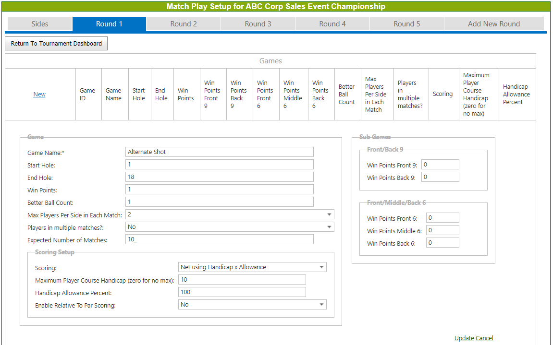Open Players in multiple matches dropdown

[x=230, y=227]
